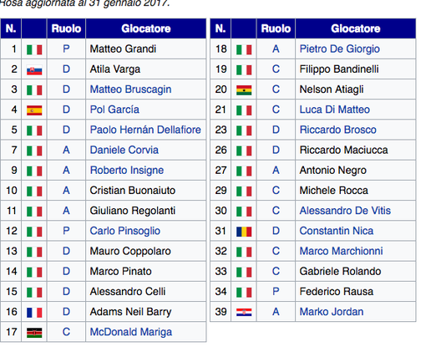Screen dimensions: 441x352
Task: Follow the Marco Marchionni link
Action: click(341, 251)
